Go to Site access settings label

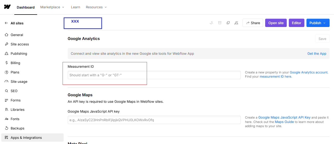point(20,44)
